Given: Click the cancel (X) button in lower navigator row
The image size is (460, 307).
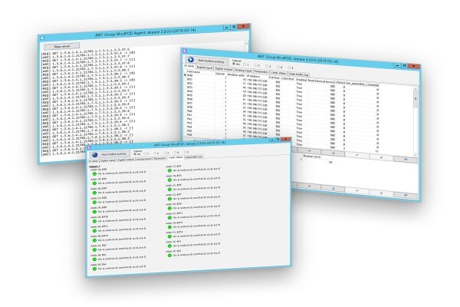Looking at the screenshot, I should click(x=381, y=193).
